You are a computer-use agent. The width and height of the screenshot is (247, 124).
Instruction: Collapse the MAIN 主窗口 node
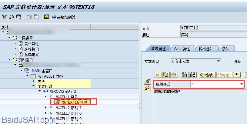point(22,70)
